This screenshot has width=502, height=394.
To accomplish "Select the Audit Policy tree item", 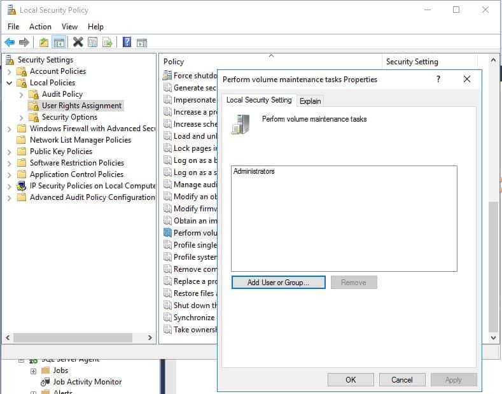I will pyautogui.click(x=62, y=94).
